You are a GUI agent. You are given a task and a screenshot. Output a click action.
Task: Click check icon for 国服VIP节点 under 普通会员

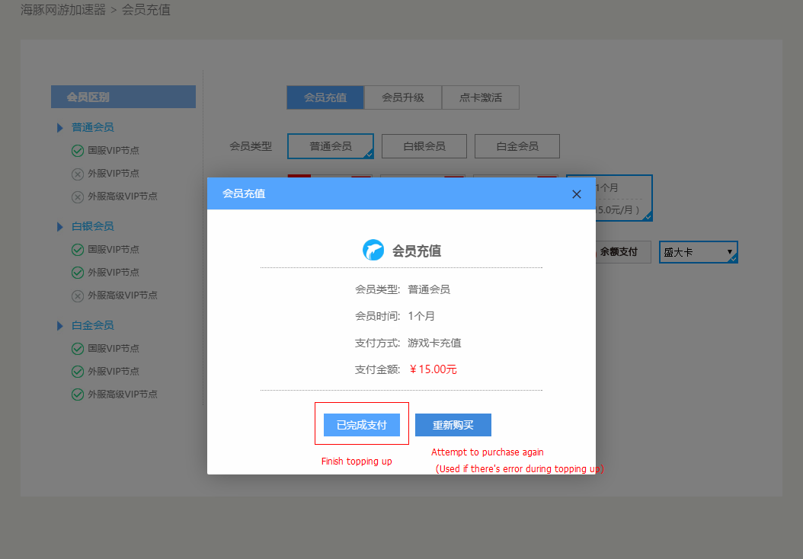coord(78,151)
